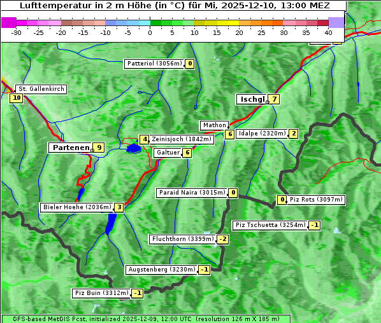Click Partenen temperature value 9
This screenshot has height=323, width=381.
click(x=99, y=148)
